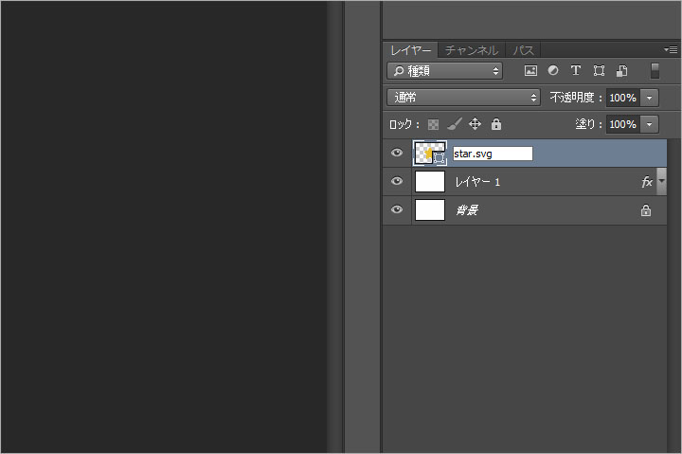Toggle the layer filtering switch

(655, 70)
